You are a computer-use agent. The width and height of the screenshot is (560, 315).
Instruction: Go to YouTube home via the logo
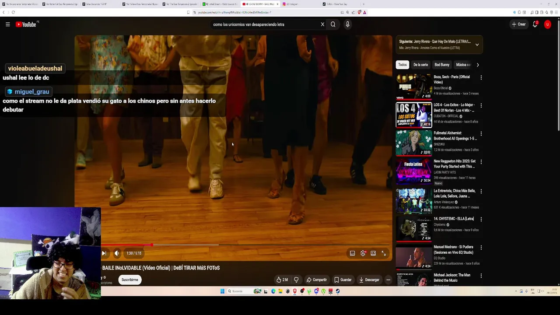click(x=26, y=24)
